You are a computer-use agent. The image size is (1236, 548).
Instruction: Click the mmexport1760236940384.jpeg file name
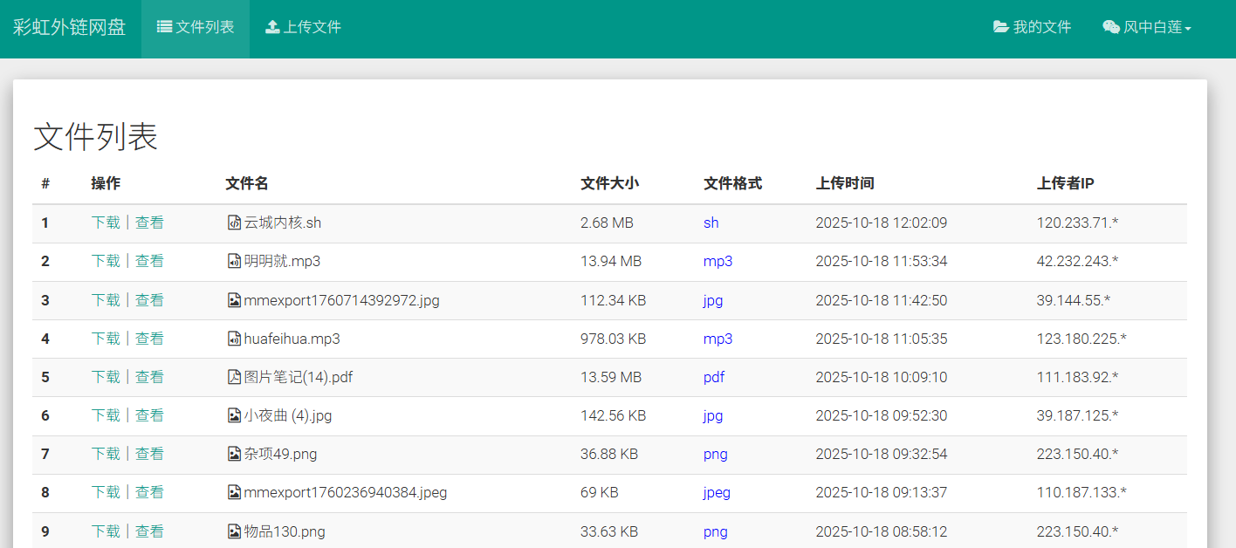click(345, 492)
